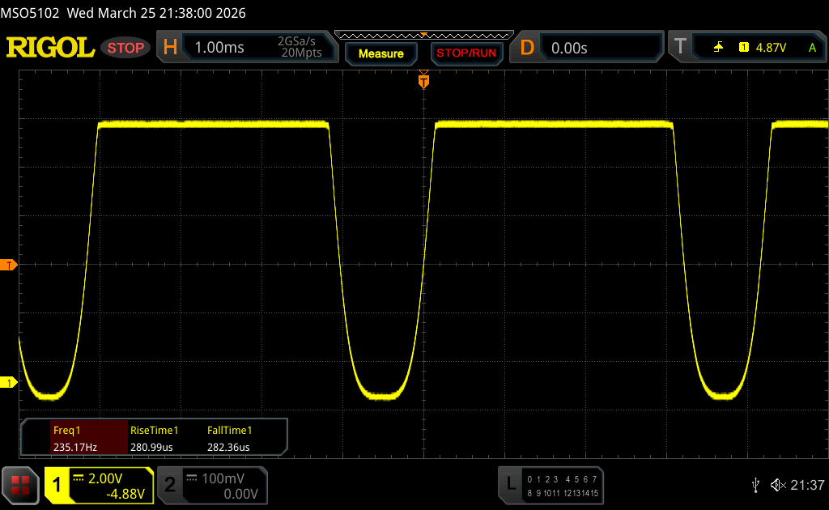Click the RIGOL logo
The image size is (829, 510).
tap(50, 48)
